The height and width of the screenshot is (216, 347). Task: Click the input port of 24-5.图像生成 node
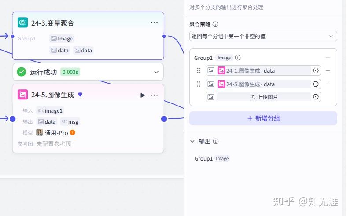point(13,119)
